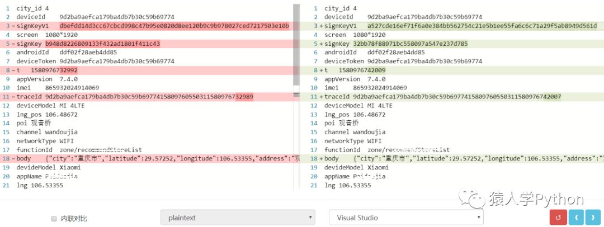Click left pane devideModel Xiaomi line

(49, 168)
